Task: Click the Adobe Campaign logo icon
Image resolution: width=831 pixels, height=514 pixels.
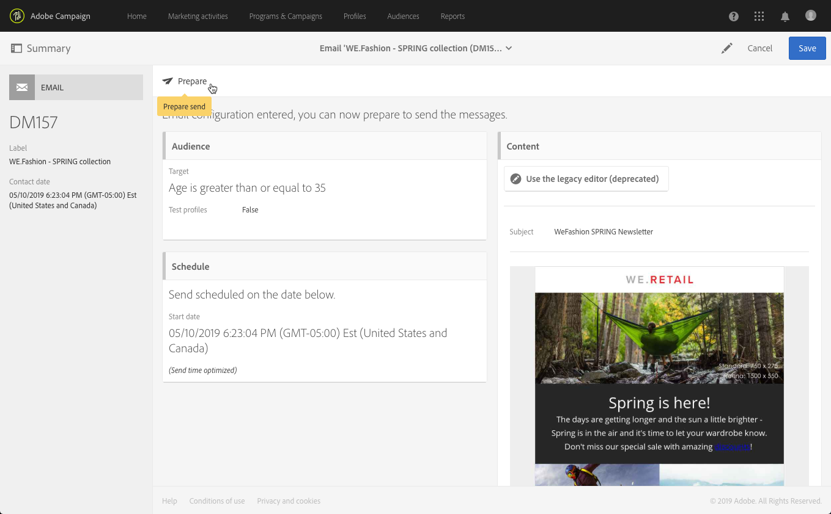Action: (x=17, y=16)
